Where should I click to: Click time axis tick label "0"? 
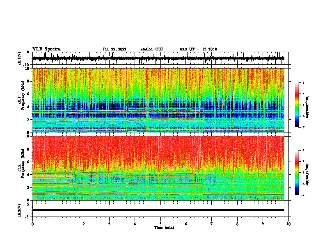click(32, 224)
